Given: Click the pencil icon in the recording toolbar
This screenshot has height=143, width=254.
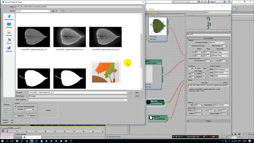Looking at the screenshot, I should pyautogui.click(x=204, y=137).
